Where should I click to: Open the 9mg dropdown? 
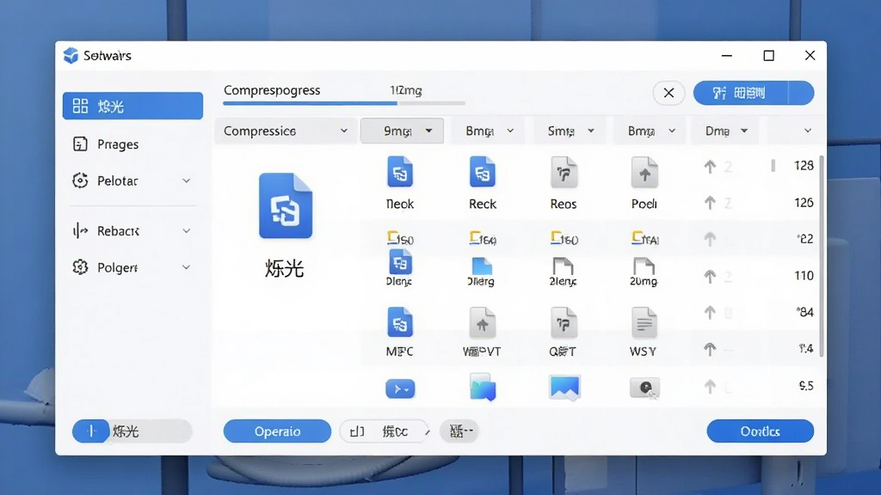(x=402, y=131)
